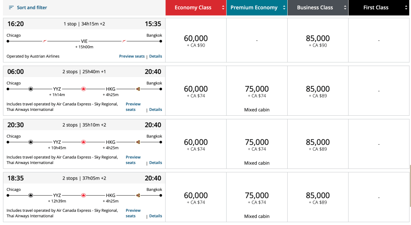
Task: Open Preview seats for the 16:20 flight
Action: point(132,56)
